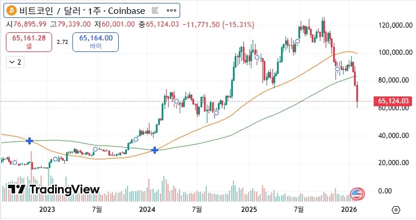
Task: Click the circle event marker near July 2025
Action: pyautogui.click(x=298, y=41)
